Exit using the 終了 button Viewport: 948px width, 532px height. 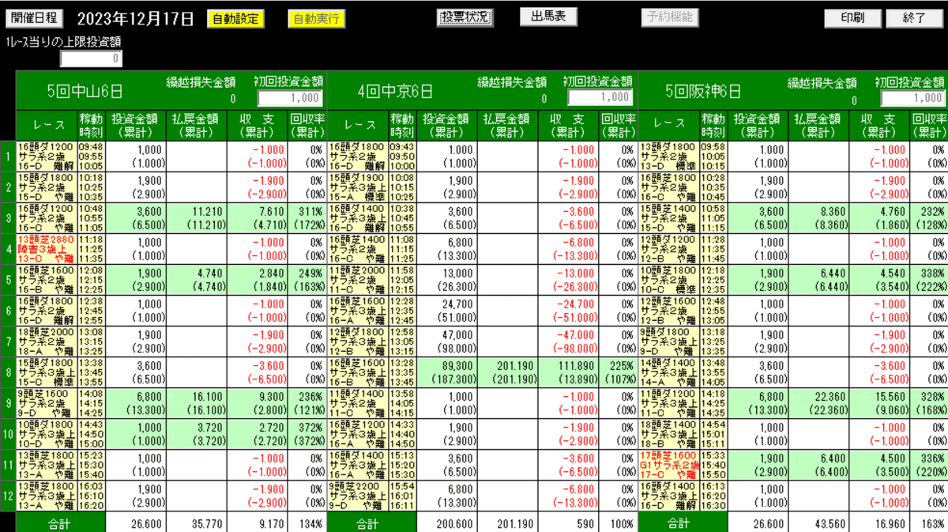click(x=914, y=17)
